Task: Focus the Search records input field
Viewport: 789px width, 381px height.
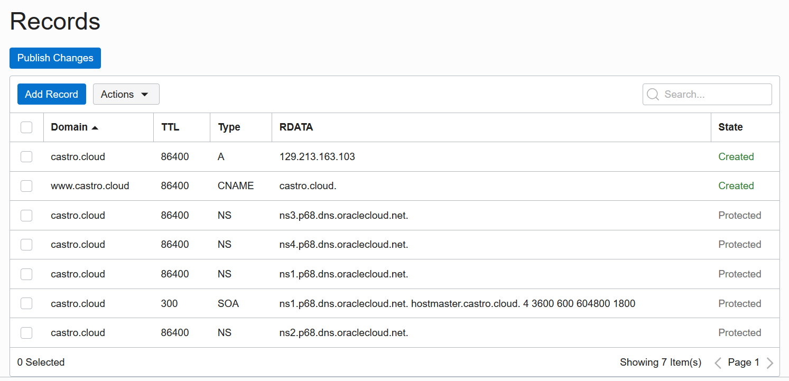Action: click(x=714, y=95)
